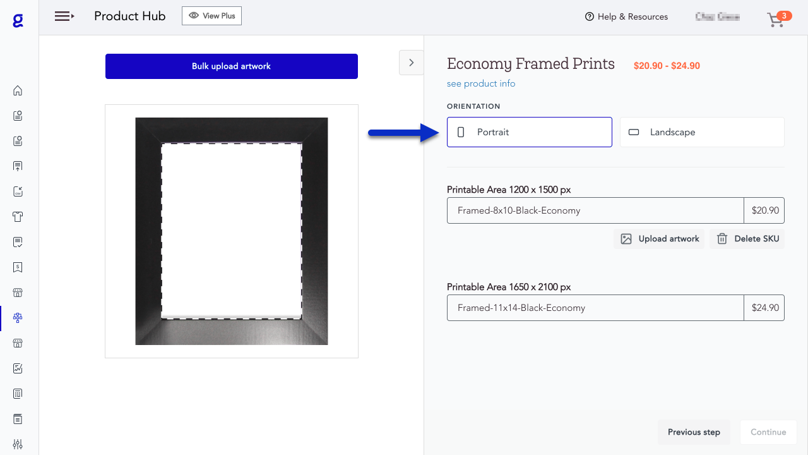808x455 pixels.
Task: Open the settings sliders icon at sidebar bottom
Action: click(x=17, y=444)
